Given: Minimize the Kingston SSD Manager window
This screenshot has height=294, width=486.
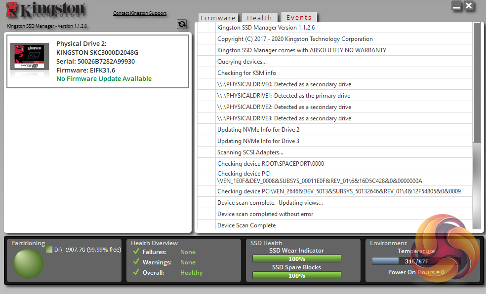Looking at the screenshot, I should point(456,6).
